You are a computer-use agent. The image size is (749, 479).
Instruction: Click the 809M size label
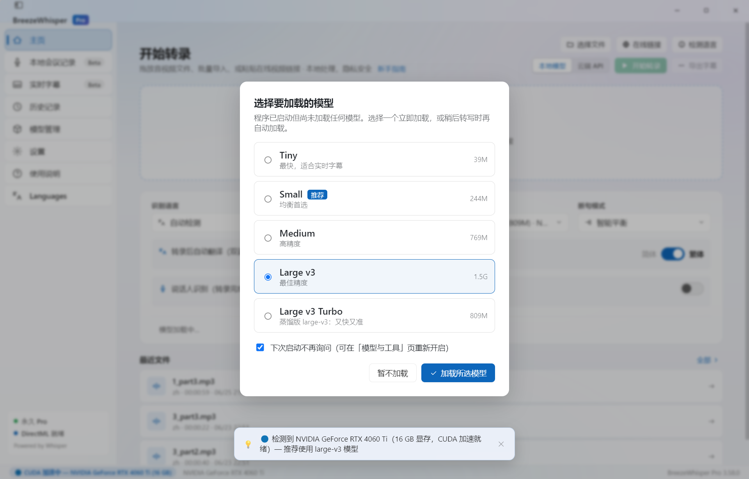479,315
